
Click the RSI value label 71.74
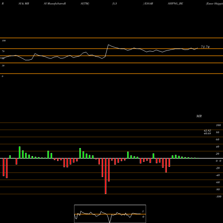[205, 47]
